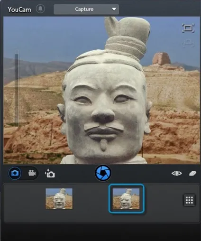This screenshot has width=201, height=241.
Task: Adjust the vertical zoom slider
Action: point(17,89)
